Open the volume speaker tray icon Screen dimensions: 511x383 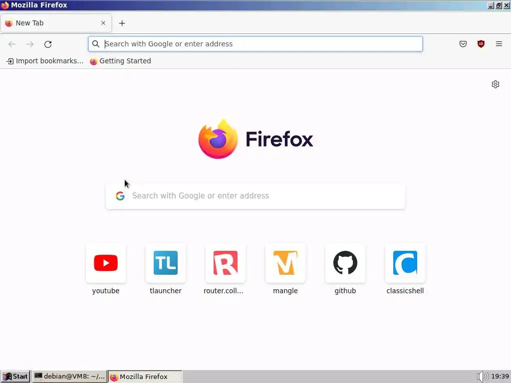pyautogui.click(x=483, y=377)
